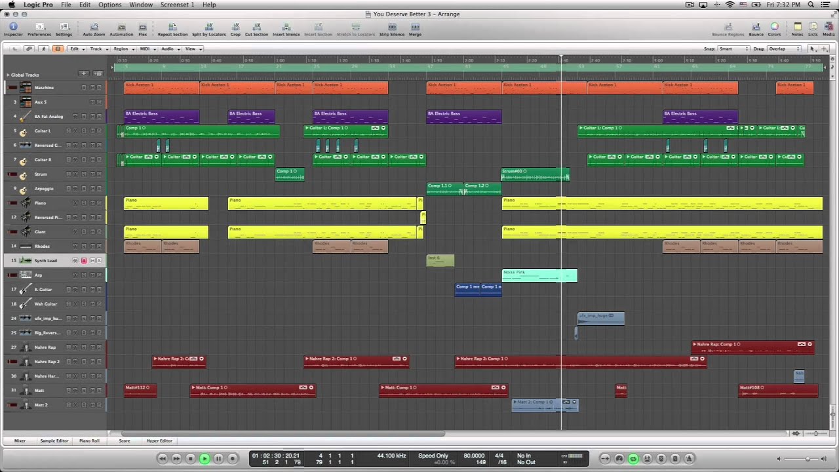
Task: Mute the Maschine track
Action: pyautogui.click(x=92, y=87)
